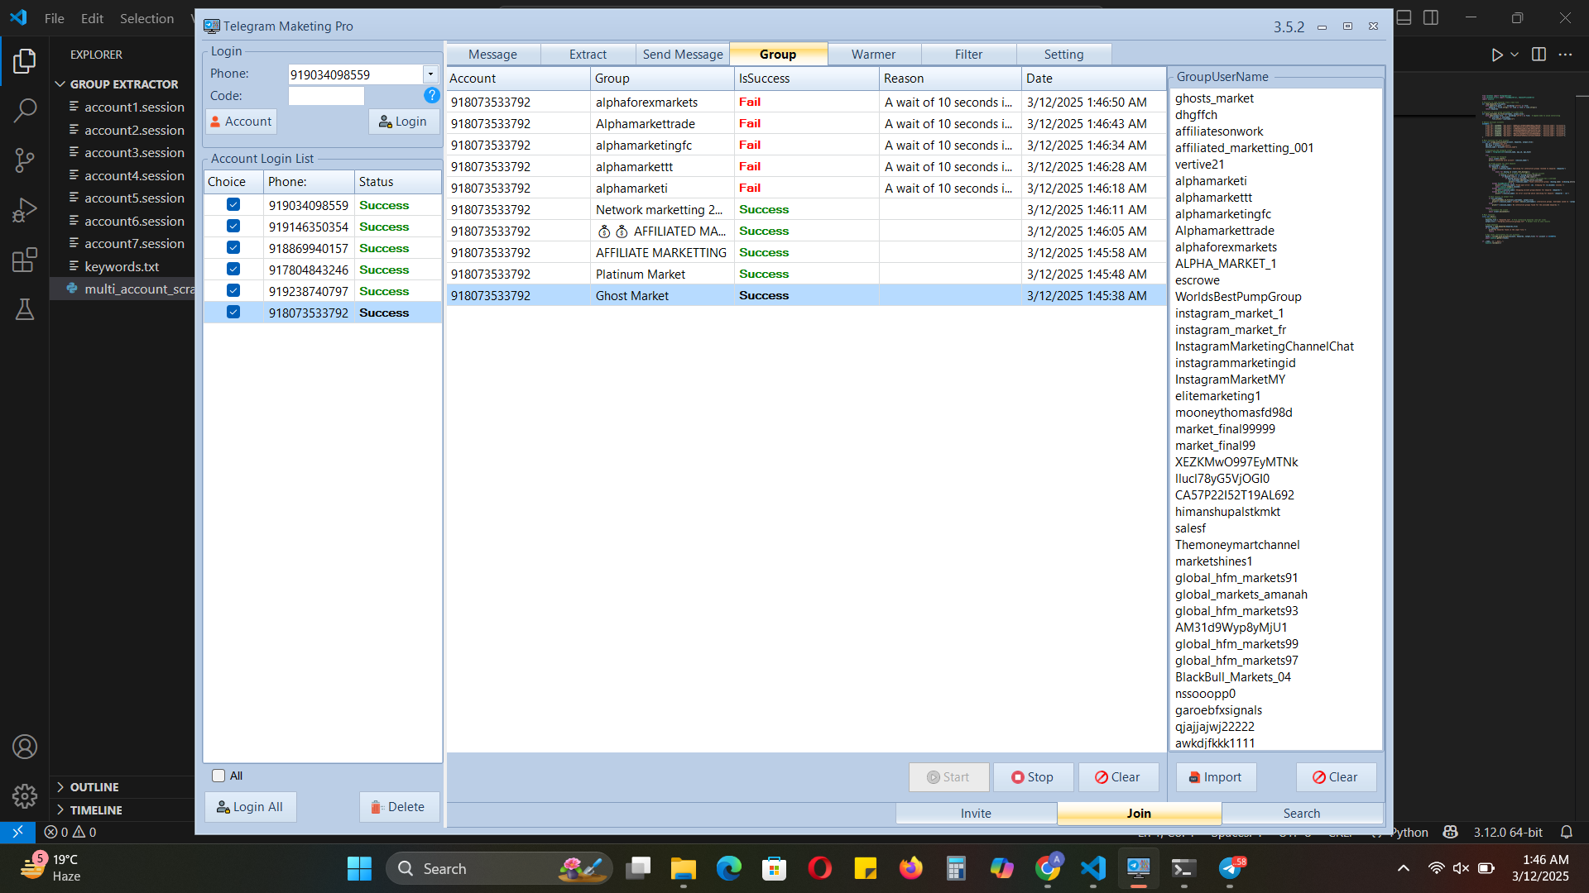Open the Copilot taskbar icon
The image size is (1589, 893).
pyautogui.click(x=1001, y=868)
